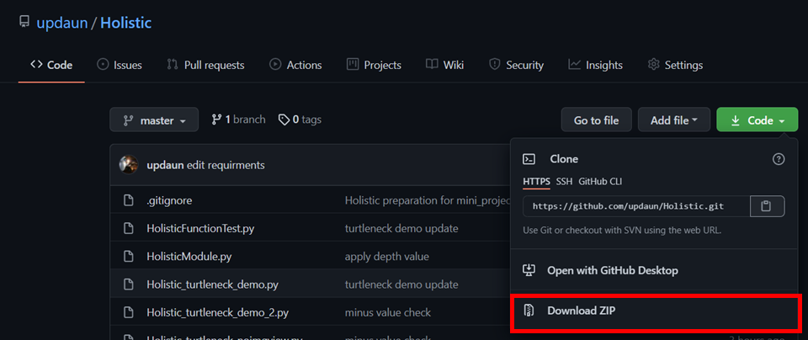
Task: Open the Add file dropdown
Action: click(674, 120)
